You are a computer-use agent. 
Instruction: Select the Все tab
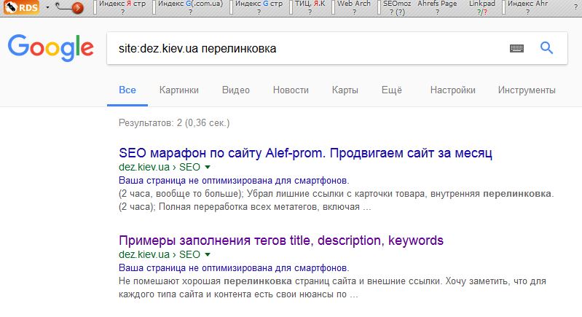127,90
